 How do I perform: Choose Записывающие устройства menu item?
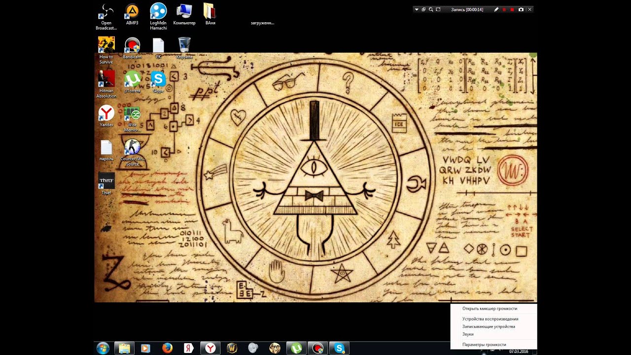[493, 326]
